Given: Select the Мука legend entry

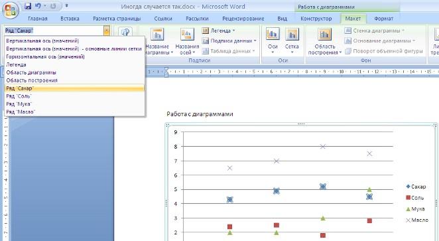Looking at the screenshot, I should click(x=415, y=209).
